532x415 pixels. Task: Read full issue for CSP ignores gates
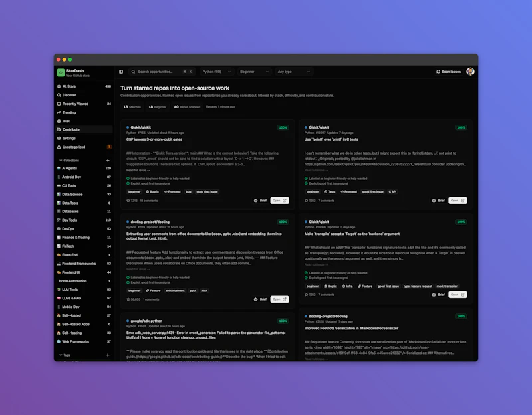pyautogui.click(x=138, y=171)
